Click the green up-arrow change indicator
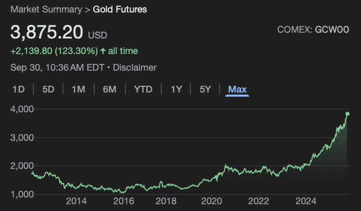 [x=104, y=51]
